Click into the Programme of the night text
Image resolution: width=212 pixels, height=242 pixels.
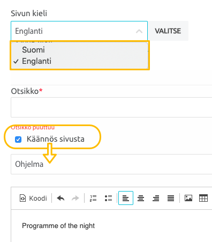coord(58,226)
